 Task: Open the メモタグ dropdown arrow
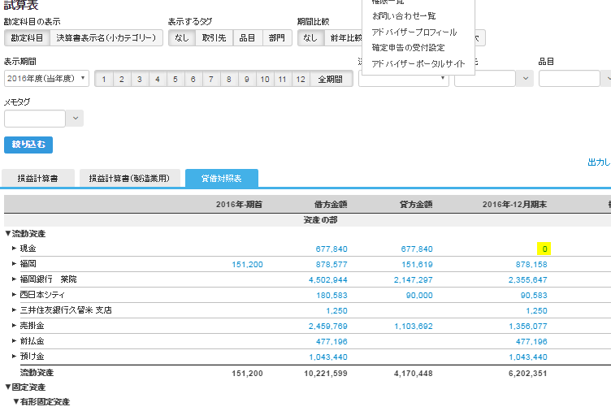75,119
